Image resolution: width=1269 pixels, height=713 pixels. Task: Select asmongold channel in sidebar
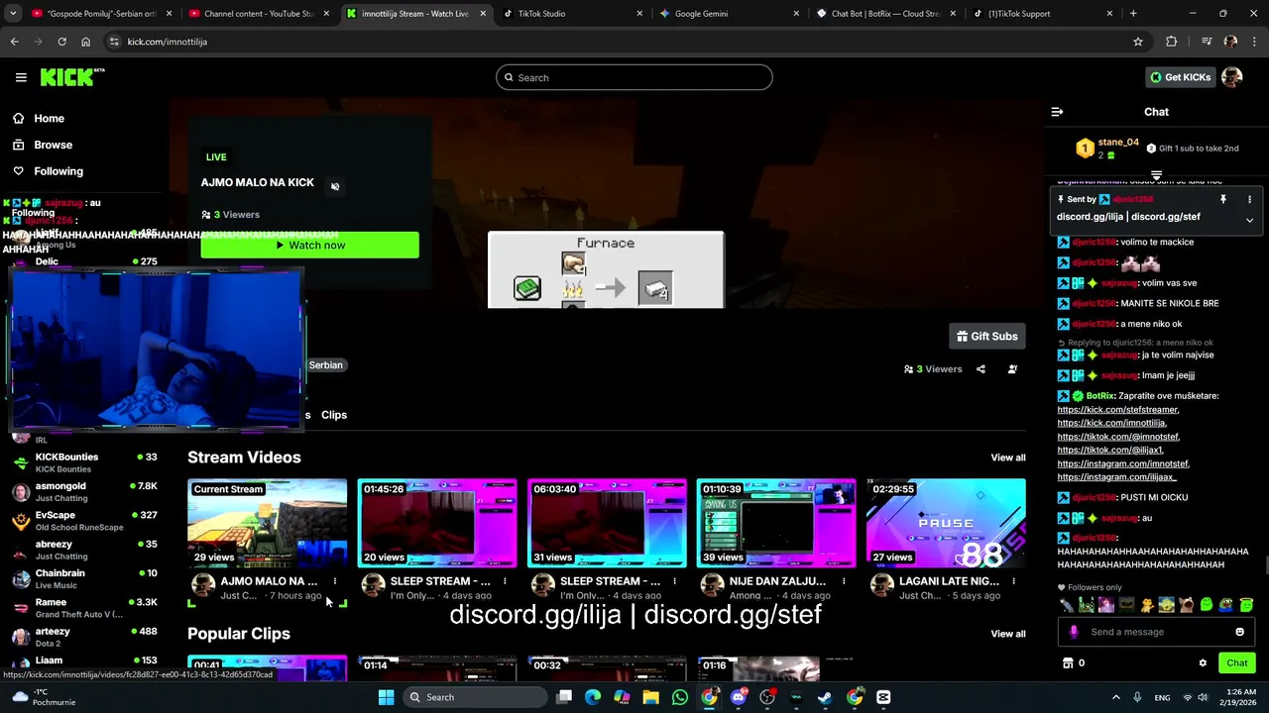tap(84, 491)
